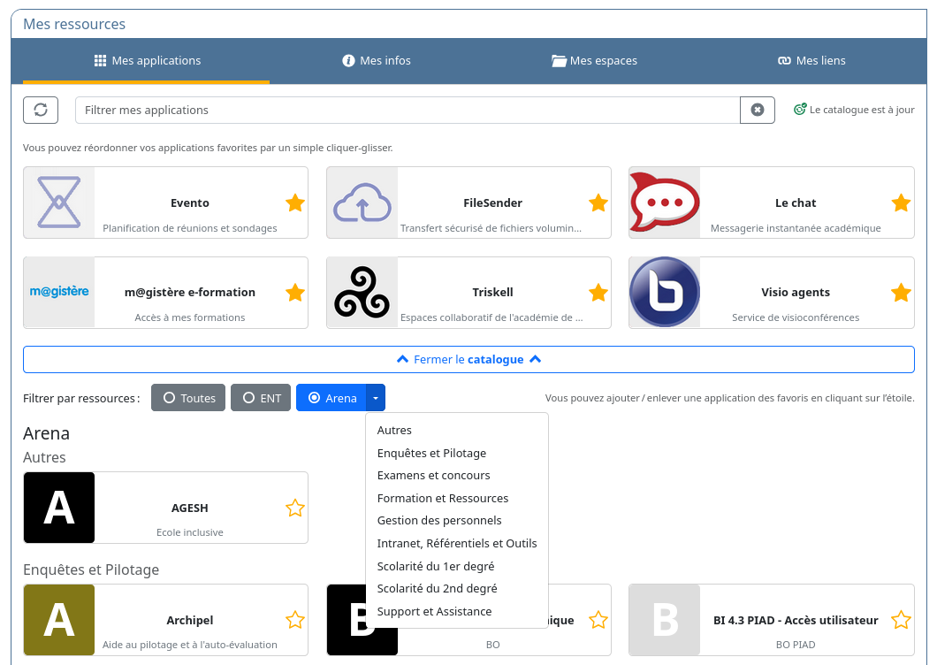
Task: Click the refresh catalogue icon button
Action: [x=41, y=110]
